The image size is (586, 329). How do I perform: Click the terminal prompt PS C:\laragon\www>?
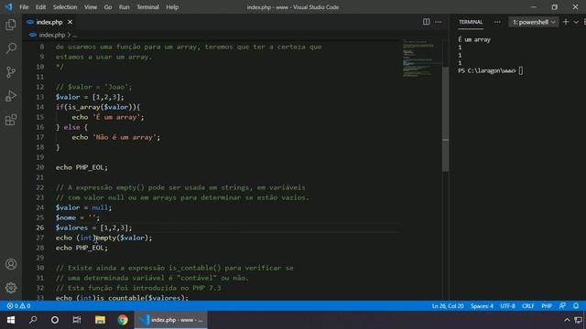[x=487, y=70]
